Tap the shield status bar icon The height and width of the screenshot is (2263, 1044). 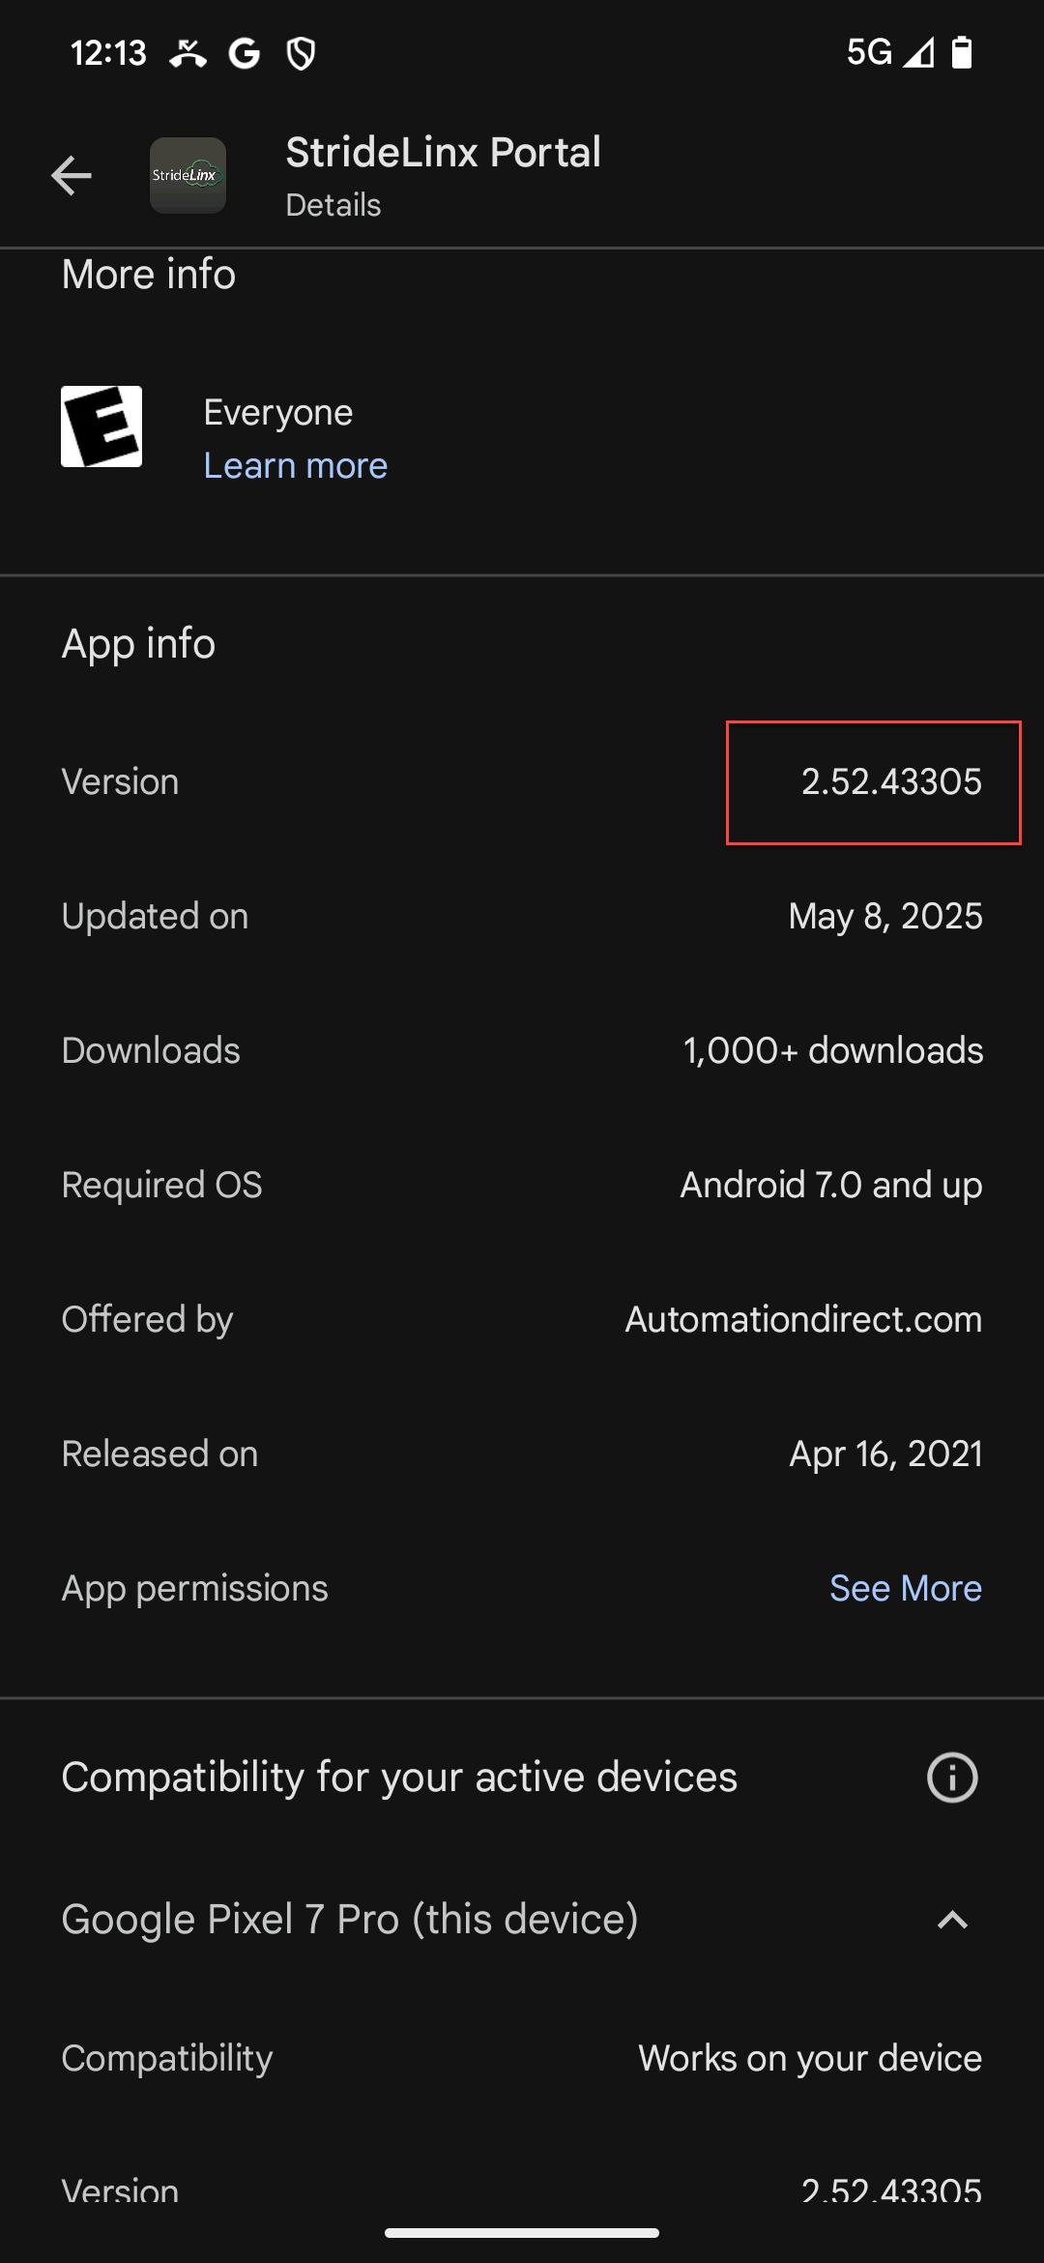pyautogui.click(x=302, y=53)
